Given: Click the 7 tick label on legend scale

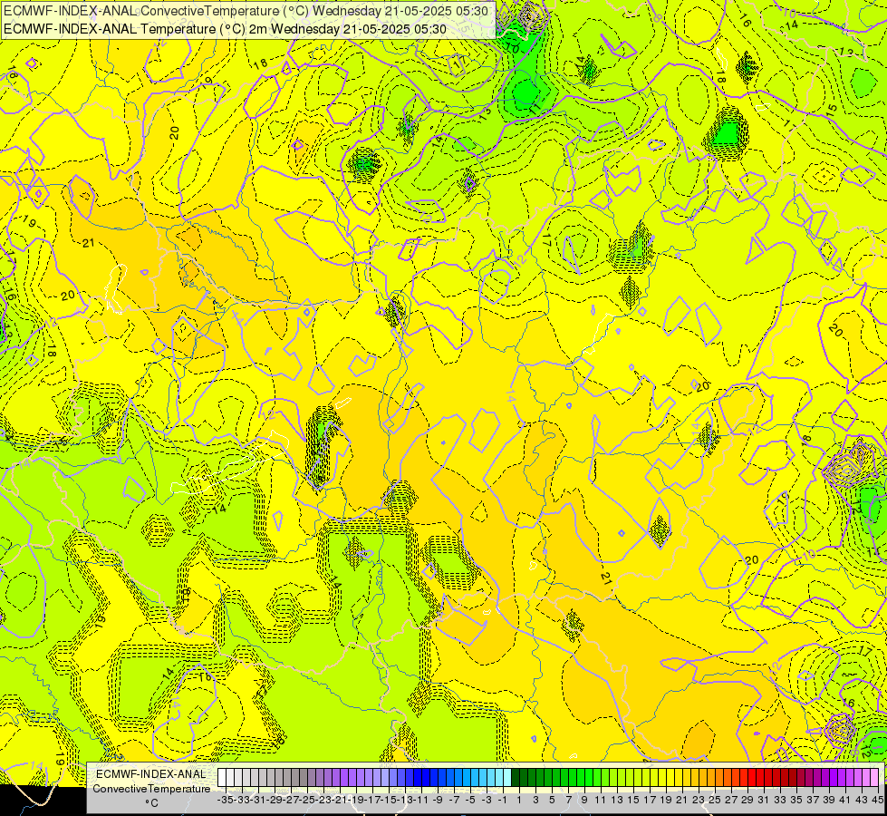Looking at the screenshot, I should (568, 800).
